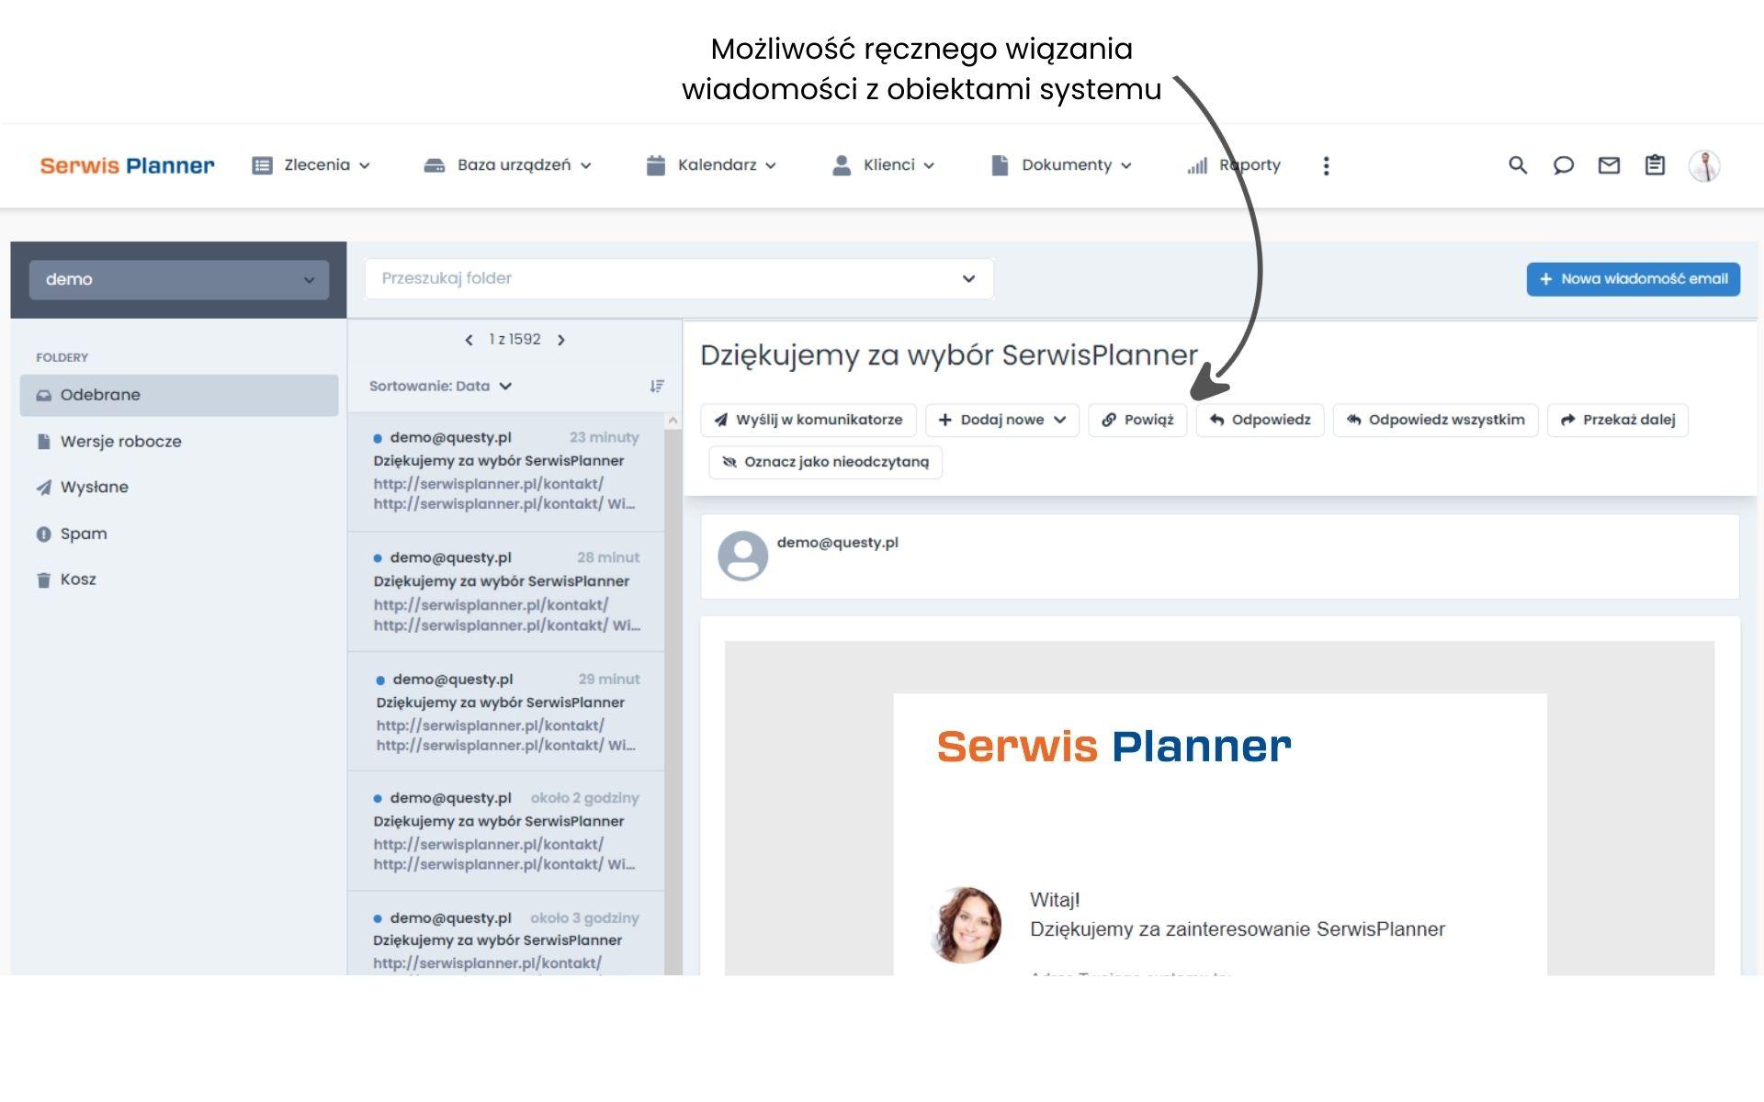Click Odpowiedz wszystkim button
Screen dimensions: 1764x1102
[x=1435, y=420]
